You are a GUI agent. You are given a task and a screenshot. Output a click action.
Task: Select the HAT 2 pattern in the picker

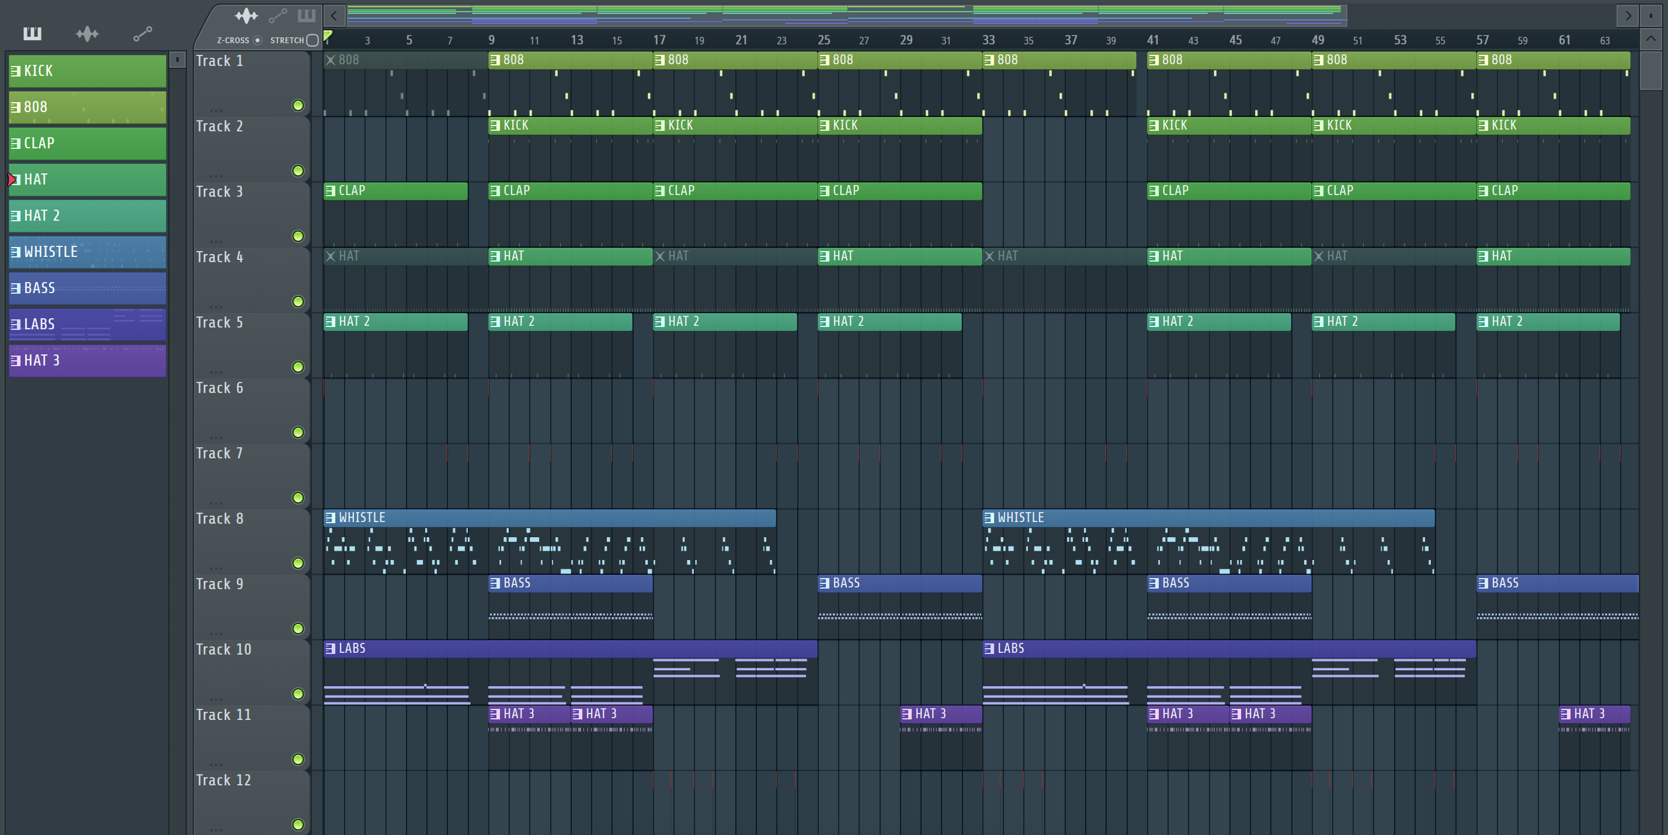tap(88, 215)
